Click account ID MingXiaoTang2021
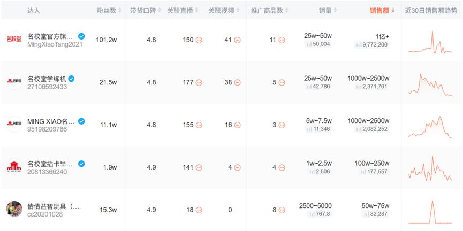Image resolution: width=463 pixels, height=231 pixels. [55, 44]
